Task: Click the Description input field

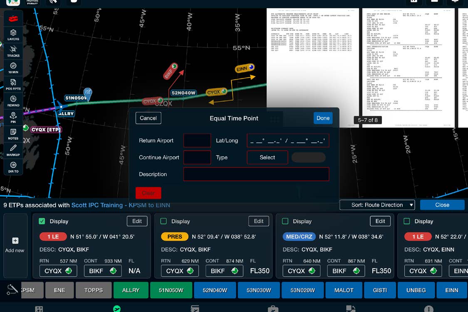Action: coord(256,174)
